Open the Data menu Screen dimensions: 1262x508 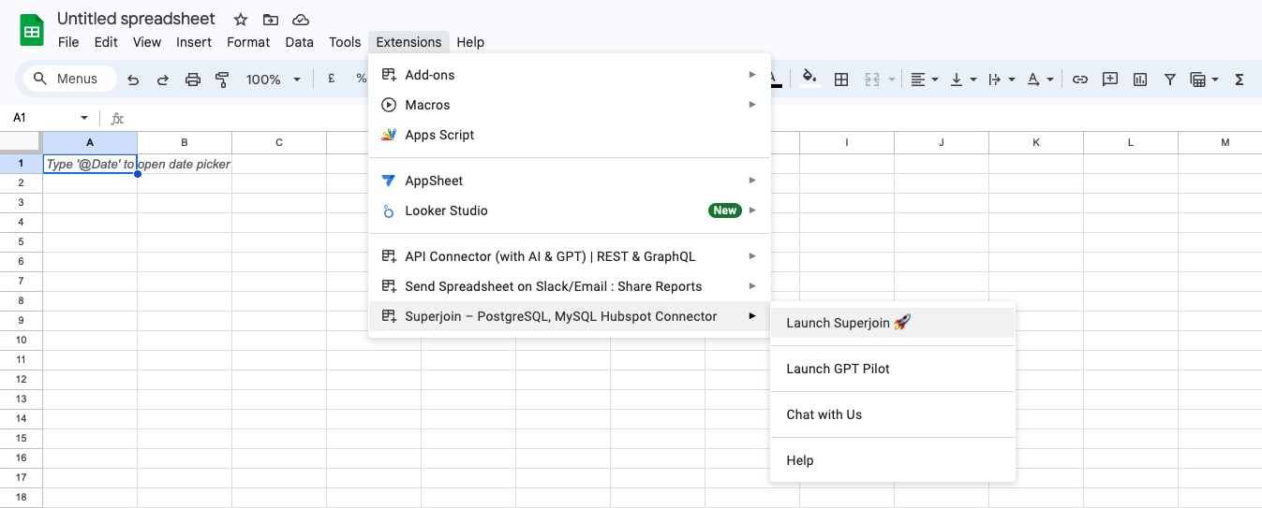[x=300, y=42]
